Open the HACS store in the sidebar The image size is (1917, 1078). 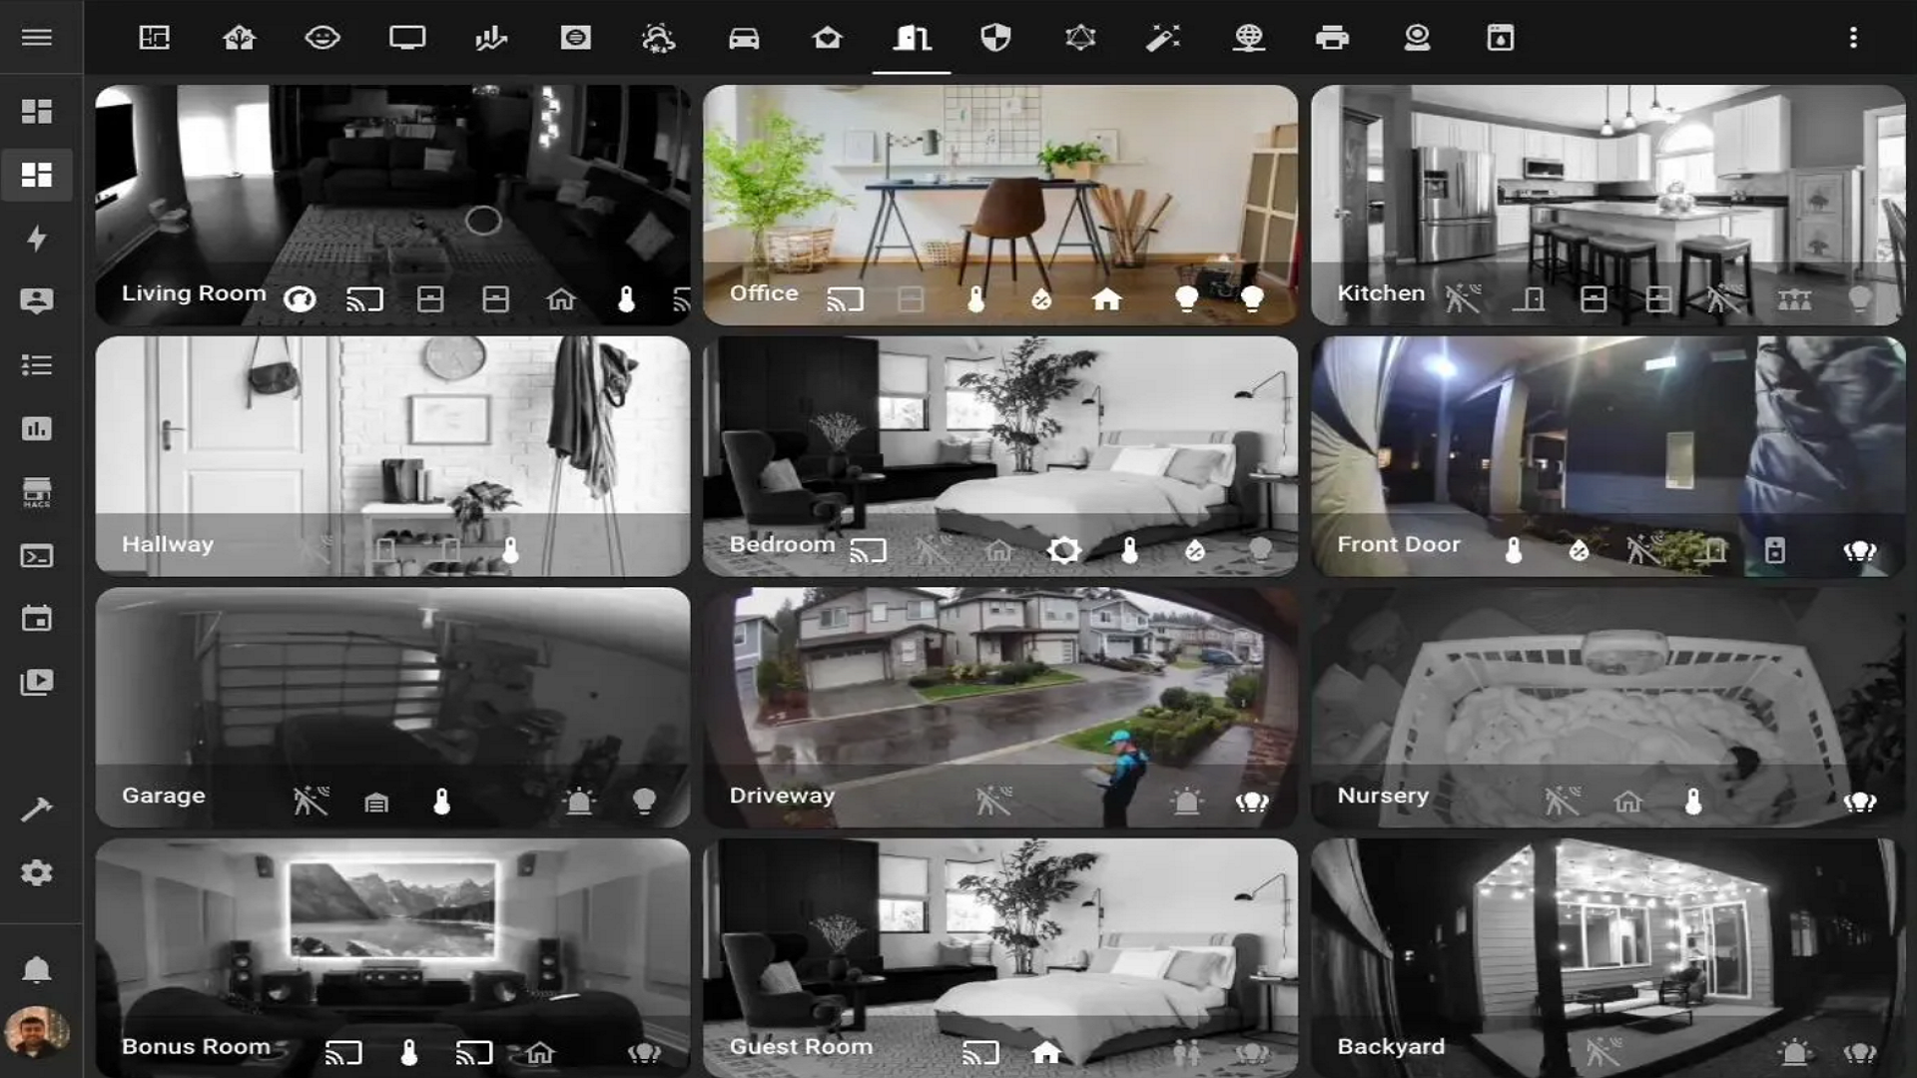click(x=37, y=492)
